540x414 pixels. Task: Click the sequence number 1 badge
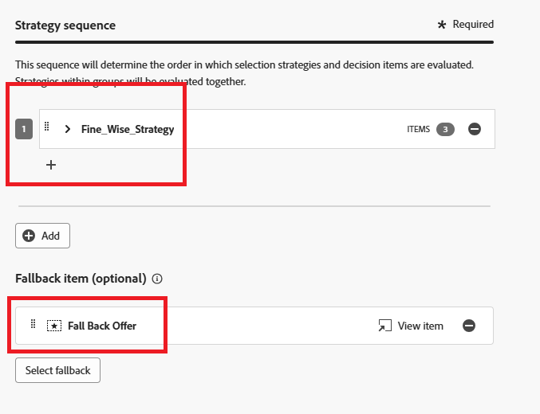(x=24, y=130)
